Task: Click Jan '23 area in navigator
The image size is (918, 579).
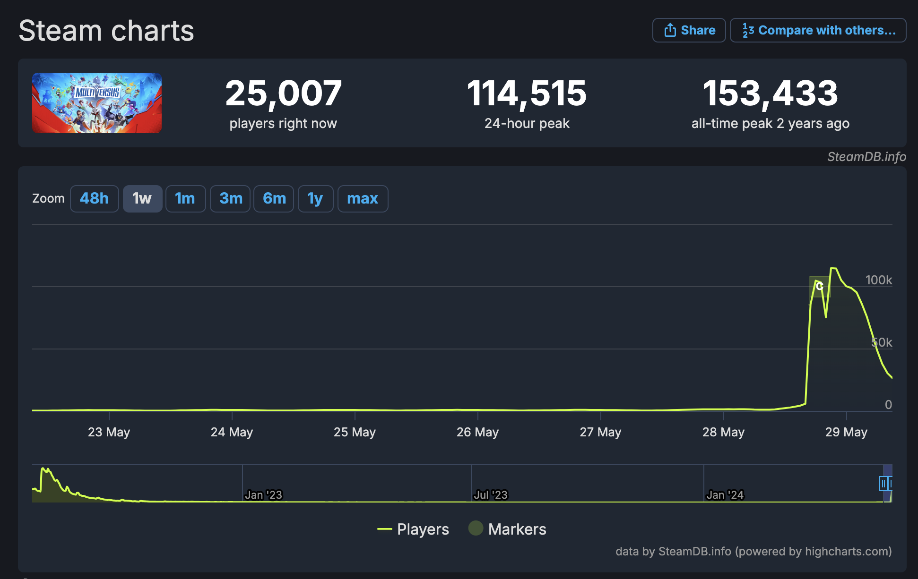Action: (x=263, y=494)
